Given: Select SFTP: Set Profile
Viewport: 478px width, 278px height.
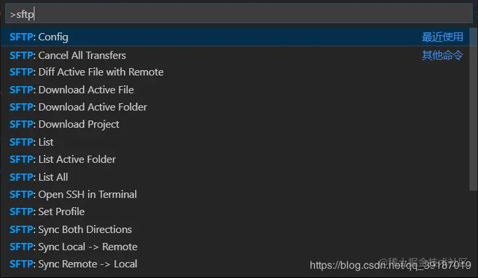Looking at the screenshot, I should (x=48, y=212).
